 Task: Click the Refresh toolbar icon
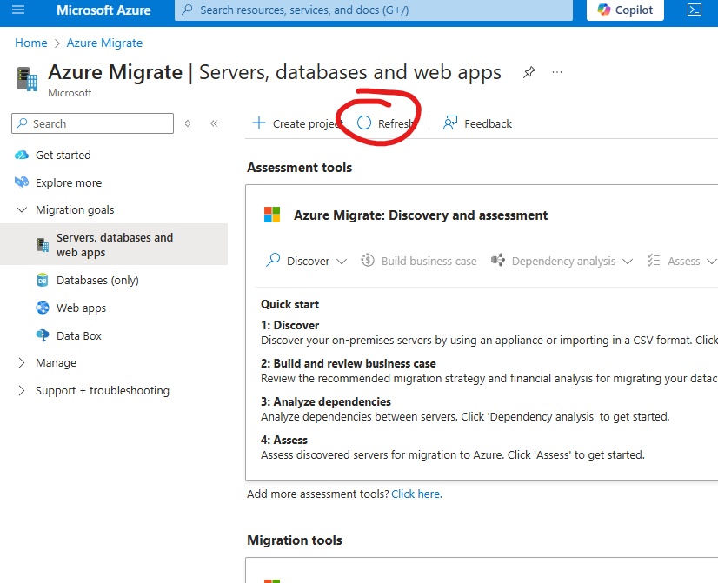tap(365, 123)
